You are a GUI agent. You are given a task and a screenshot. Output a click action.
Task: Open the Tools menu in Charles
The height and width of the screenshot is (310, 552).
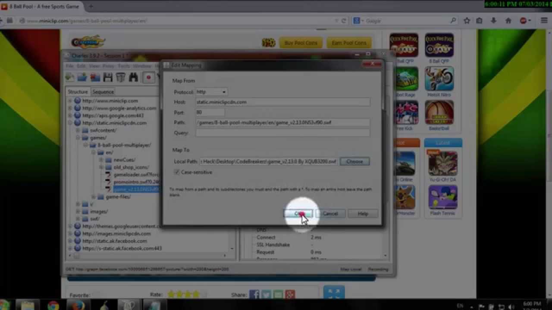pos(124,66)
